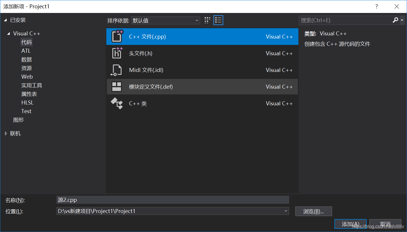Select the ATL category
Viewport: 407px width, 232px height.
pyautogui.click(x=26, y=51)
